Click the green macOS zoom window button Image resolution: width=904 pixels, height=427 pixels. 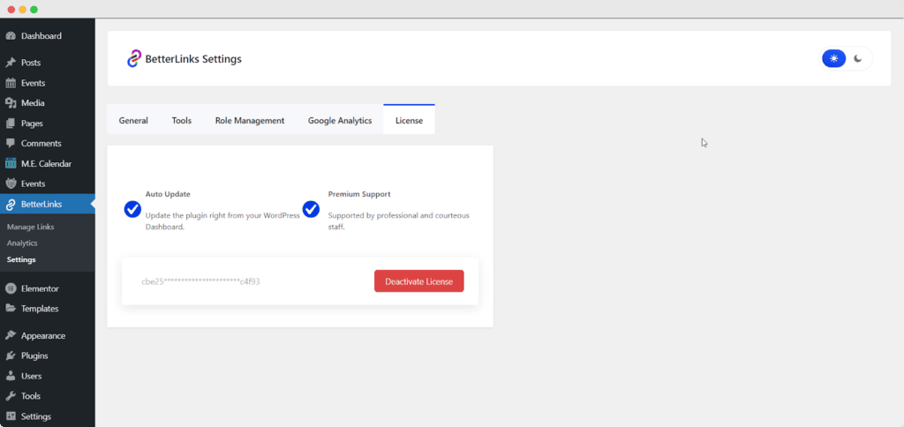tap(34, 9)
